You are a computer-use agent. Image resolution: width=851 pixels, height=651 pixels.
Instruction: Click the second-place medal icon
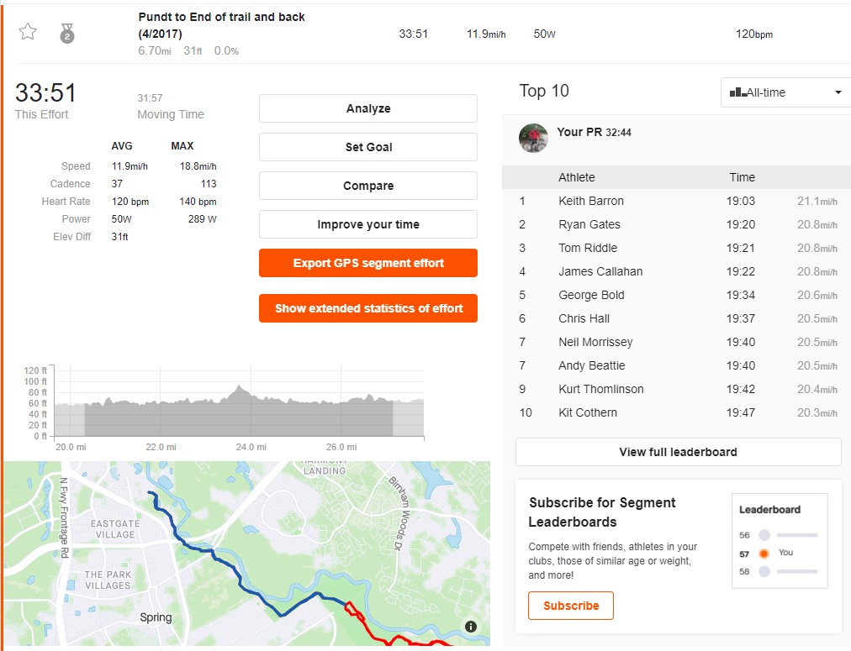point(66,34)
